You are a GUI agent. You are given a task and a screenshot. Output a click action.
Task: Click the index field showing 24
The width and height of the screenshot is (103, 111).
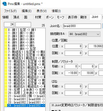click(x=9, y=24)
